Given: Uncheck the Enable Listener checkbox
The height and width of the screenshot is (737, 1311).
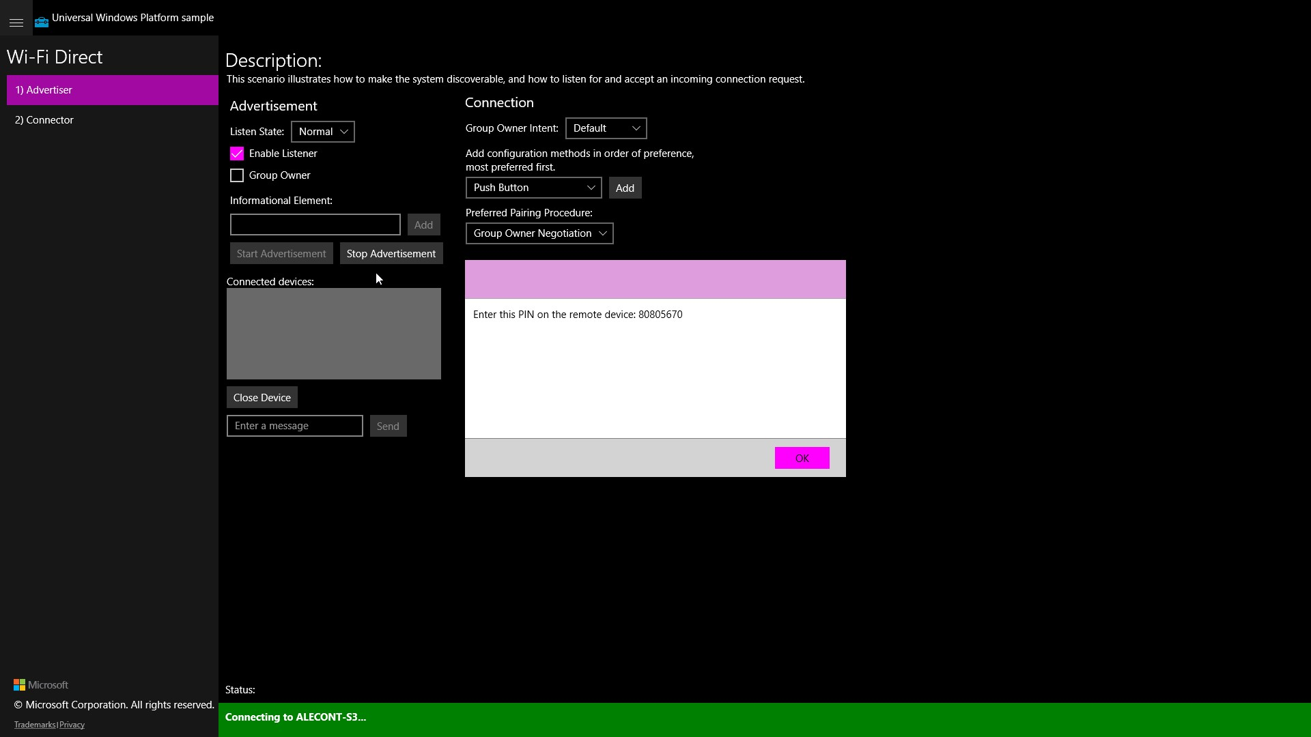Looking at the screenshot, I should coord(237,154).
